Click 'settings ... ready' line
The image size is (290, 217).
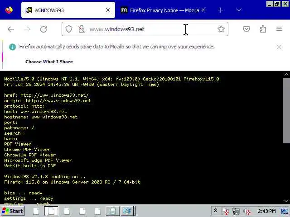29,198
